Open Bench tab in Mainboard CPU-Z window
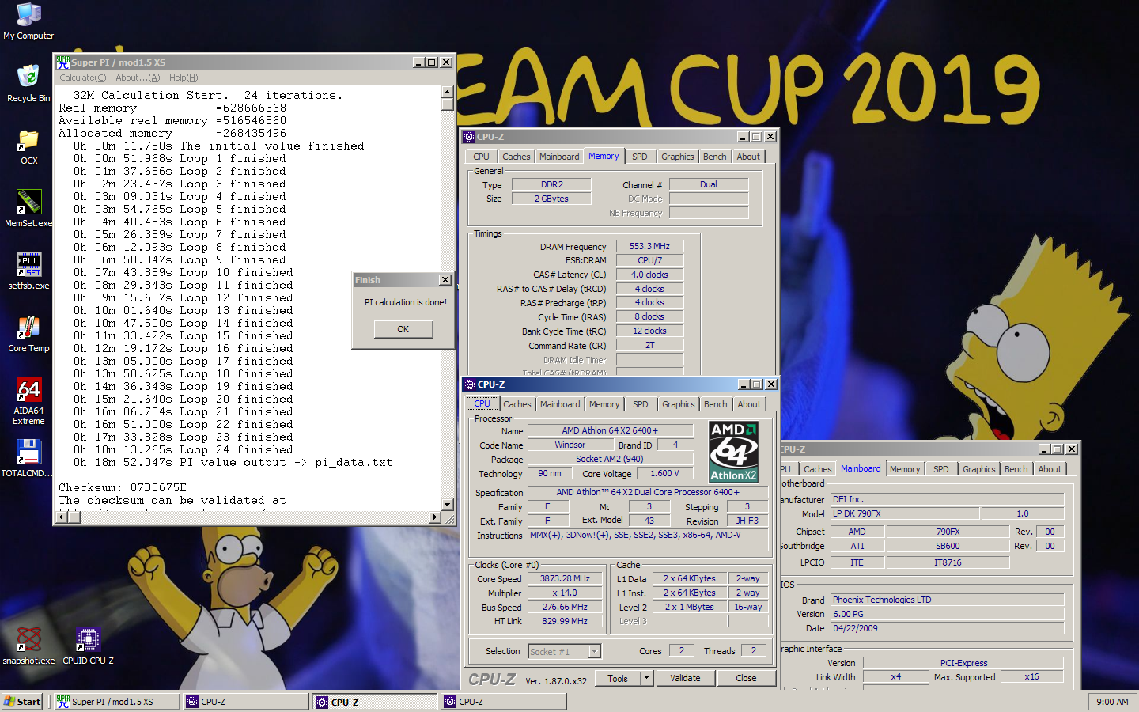Image resolution: width=1139 pixels, height=712 pixels. pos(1016,469)
